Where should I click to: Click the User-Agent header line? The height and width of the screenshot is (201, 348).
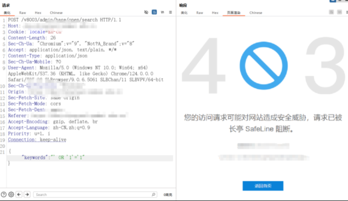tap(86, 74)
